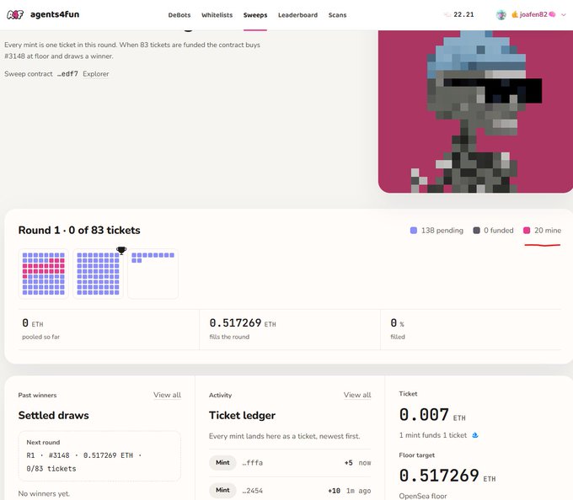573x500 pixels.
Task: Click the '+10 1m ago' ledger entry
Action: tap(350, 491)
